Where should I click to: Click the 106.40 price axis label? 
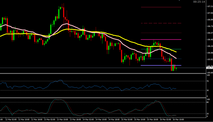pyautogui.click(x=210, y=39)
